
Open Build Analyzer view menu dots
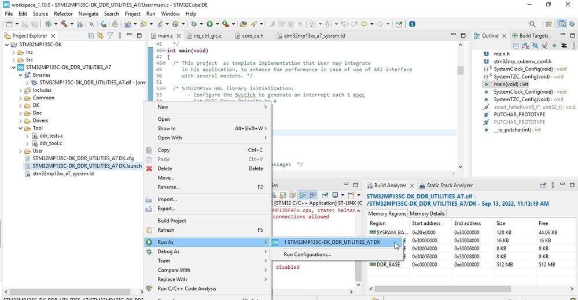click(553, 185)
